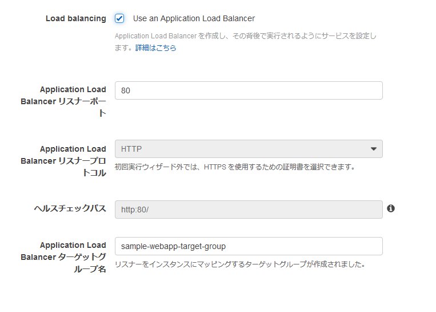Click the health check path field
The image size is (436, 312).
coord(249,209)
